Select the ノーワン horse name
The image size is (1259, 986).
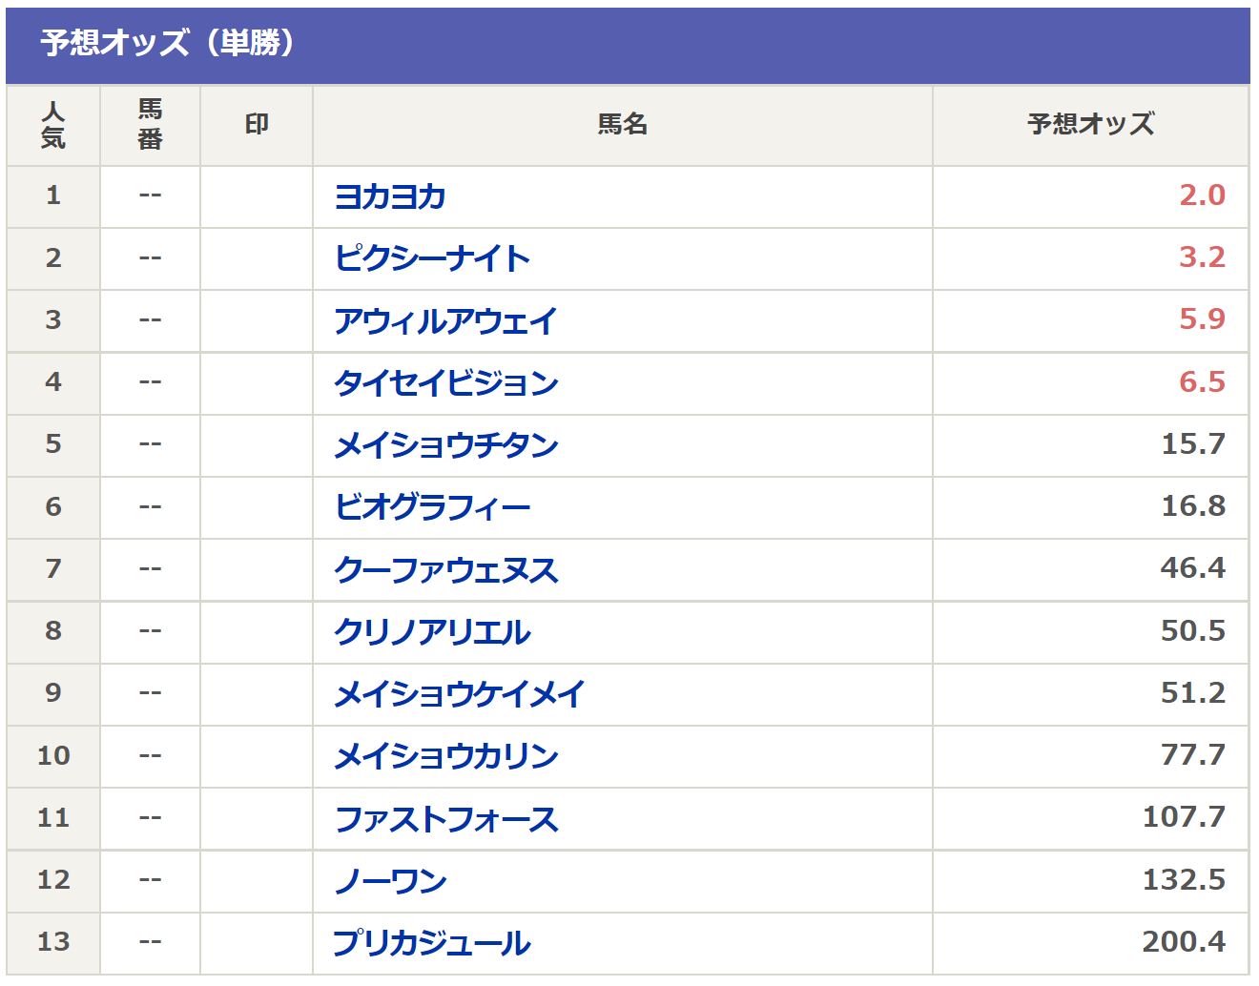(x=390, y=880)
